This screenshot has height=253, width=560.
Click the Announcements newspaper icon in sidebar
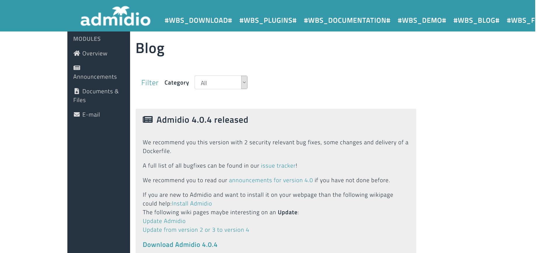[x=77, y=68]
